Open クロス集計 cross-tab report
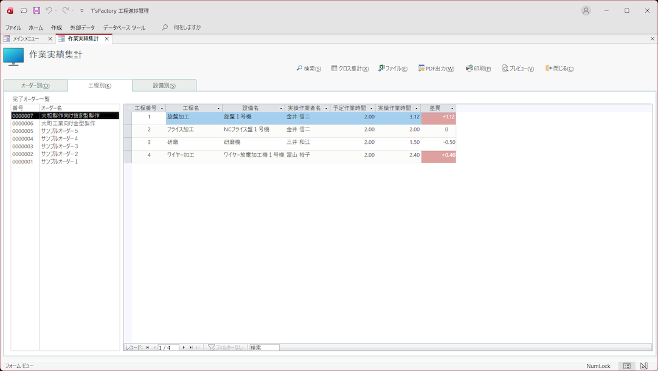 [350, 69]
